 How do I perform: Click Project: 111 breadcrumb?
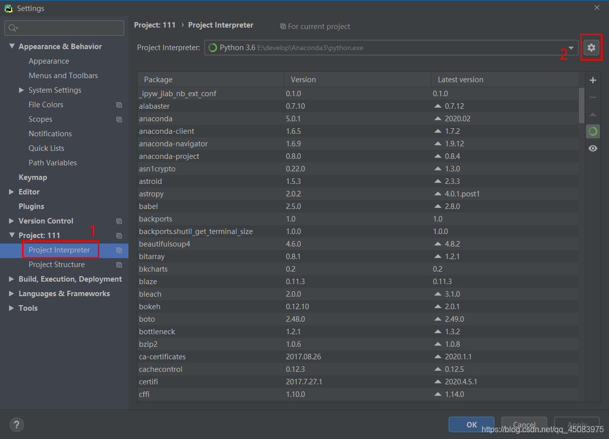point(155,25)
